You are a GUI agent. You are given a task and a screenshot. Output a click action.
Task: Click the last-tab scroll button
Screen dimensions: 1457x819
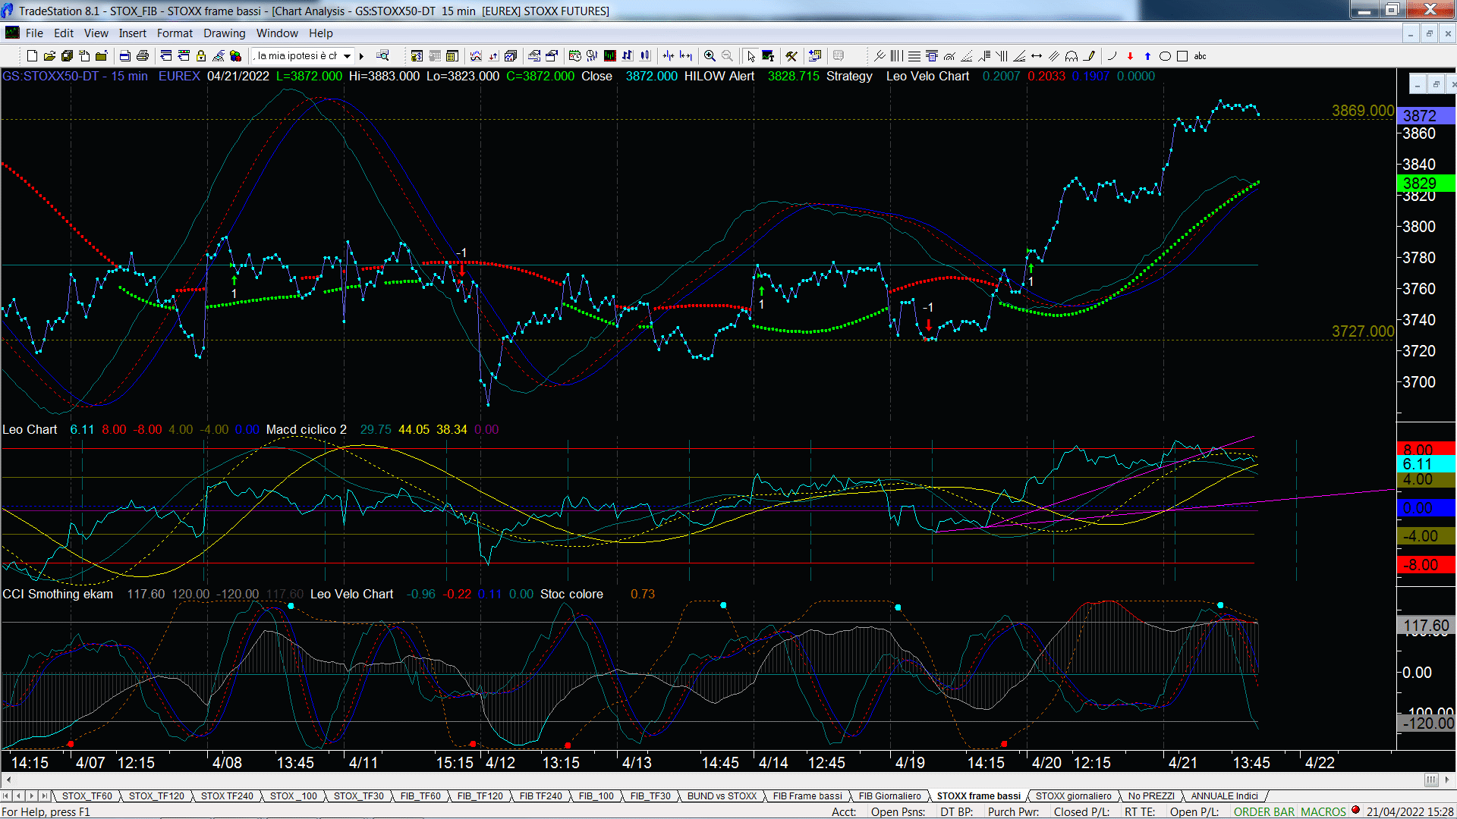click(x=45, y=796)
